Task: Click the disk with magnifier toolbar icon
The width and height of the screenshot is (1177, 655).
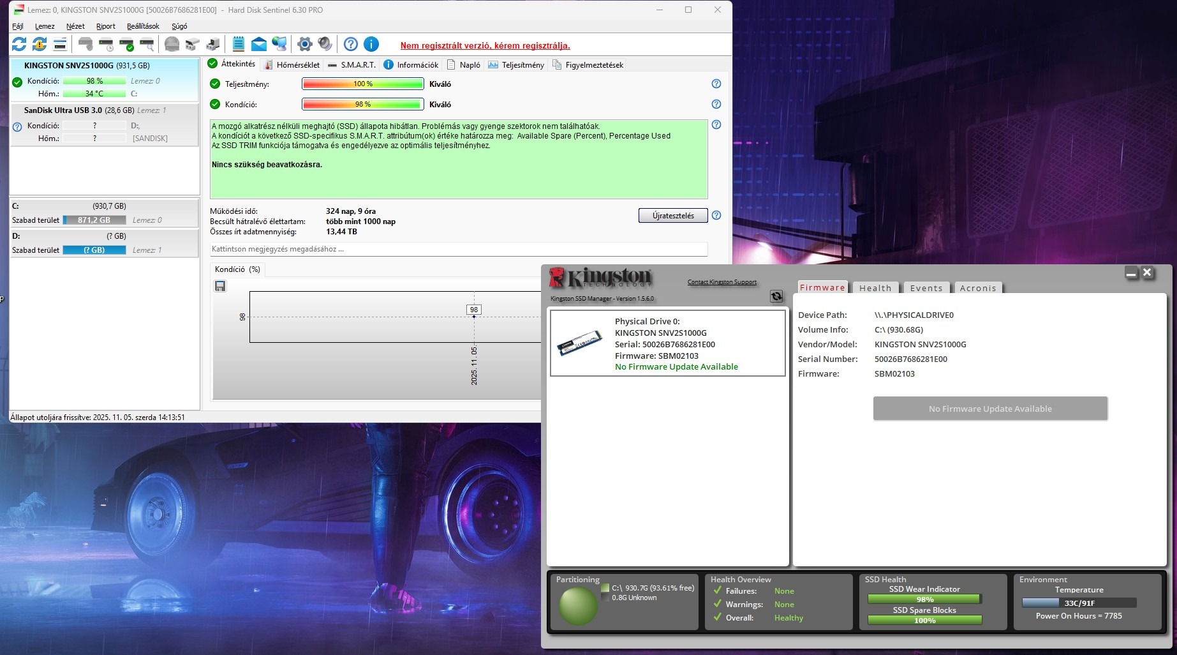Action: click(147, 44)
